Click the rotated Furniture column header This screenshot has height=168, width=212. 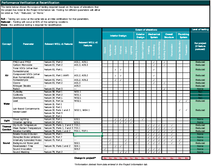(115, 50)
